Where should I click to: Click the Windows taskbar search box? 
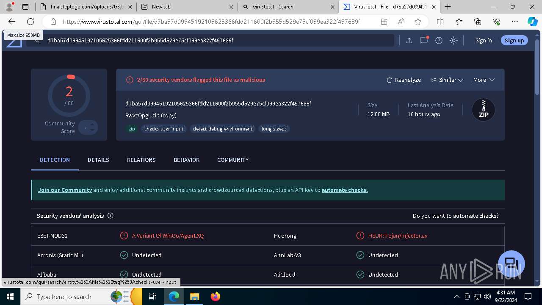click(81, 297)
